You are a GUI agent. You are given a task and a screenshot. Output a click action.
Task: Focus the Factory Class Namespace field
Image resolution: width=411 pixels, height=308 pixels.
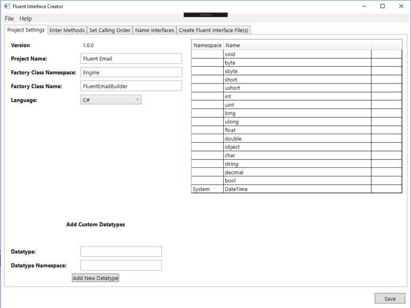[x=131, y=72]
